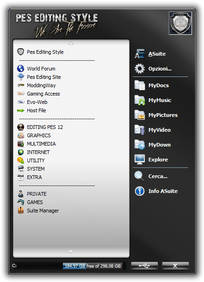The height and width of the screenshot is (282, 204).
Task: Select the "GAMES" category text
Action: pyautogui.click(x=35, y=202)
